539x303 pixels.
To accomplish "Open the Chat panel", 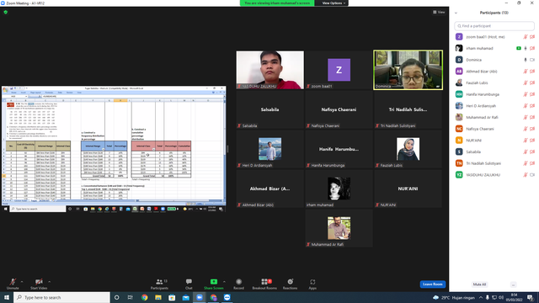I will coord(189,284).
